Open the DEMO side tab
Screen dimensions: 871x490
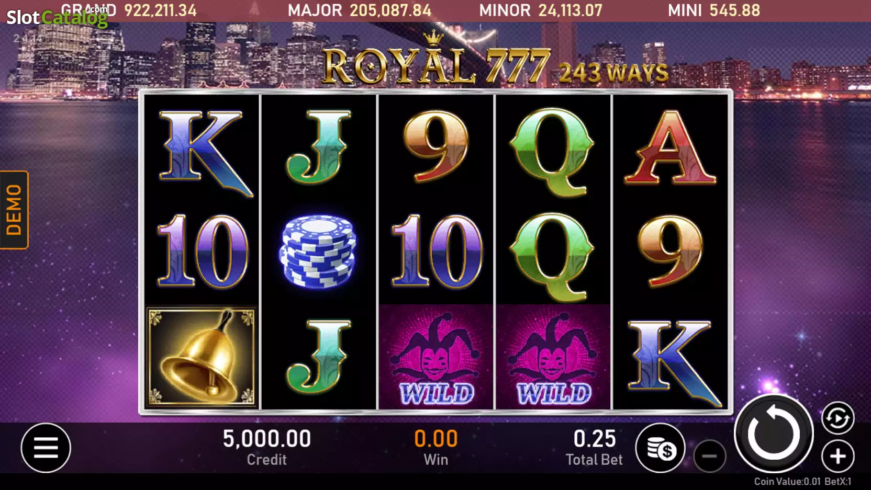click(x=14, y=210)
